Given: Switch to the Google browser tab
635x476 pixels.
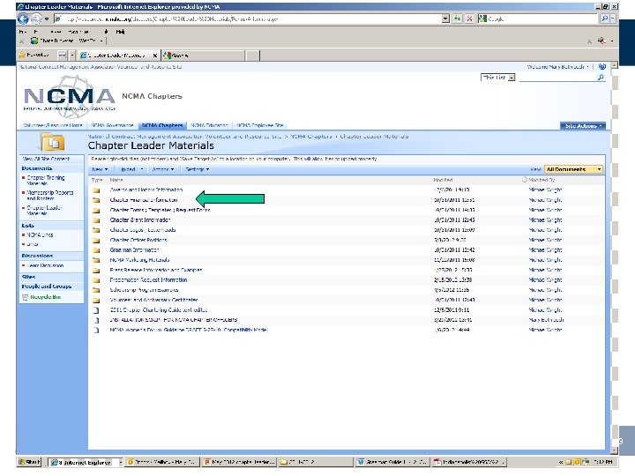Looking at the screenshot, I should point(203,55).
